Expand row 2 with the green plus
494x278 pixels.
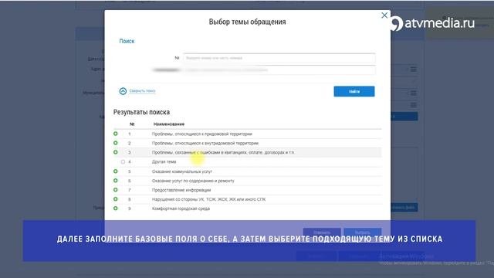(x=116, y=143)
